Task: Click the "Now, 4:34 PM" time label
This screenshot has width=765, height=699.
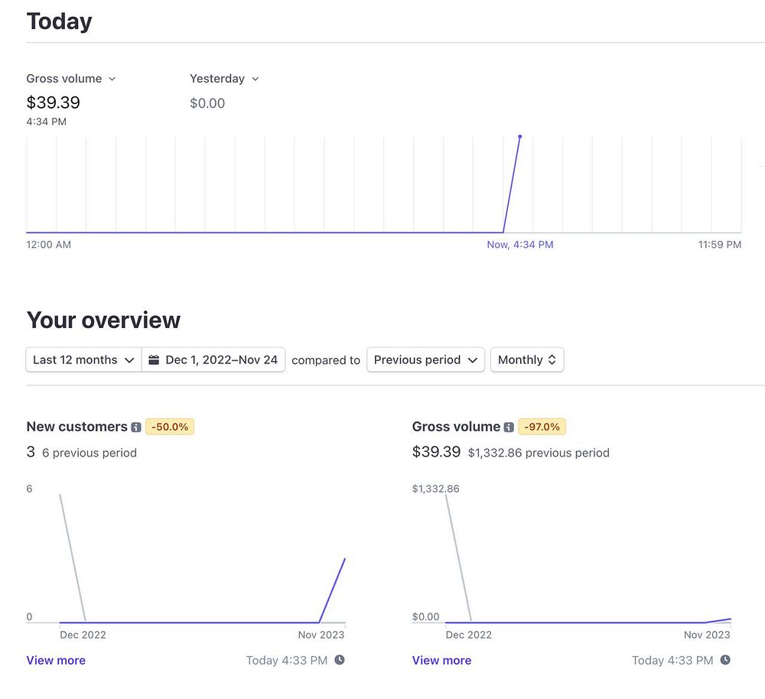Action: point(520,245)
